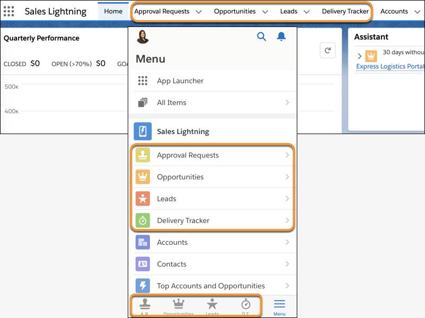This screenshot has height=318, width=425.
Task: Expand the Assistant item chevron
Action: point(359,56)
